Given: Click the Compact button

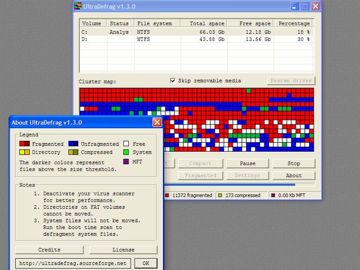Looking at the screenshot, I should [x=200, y=164].
